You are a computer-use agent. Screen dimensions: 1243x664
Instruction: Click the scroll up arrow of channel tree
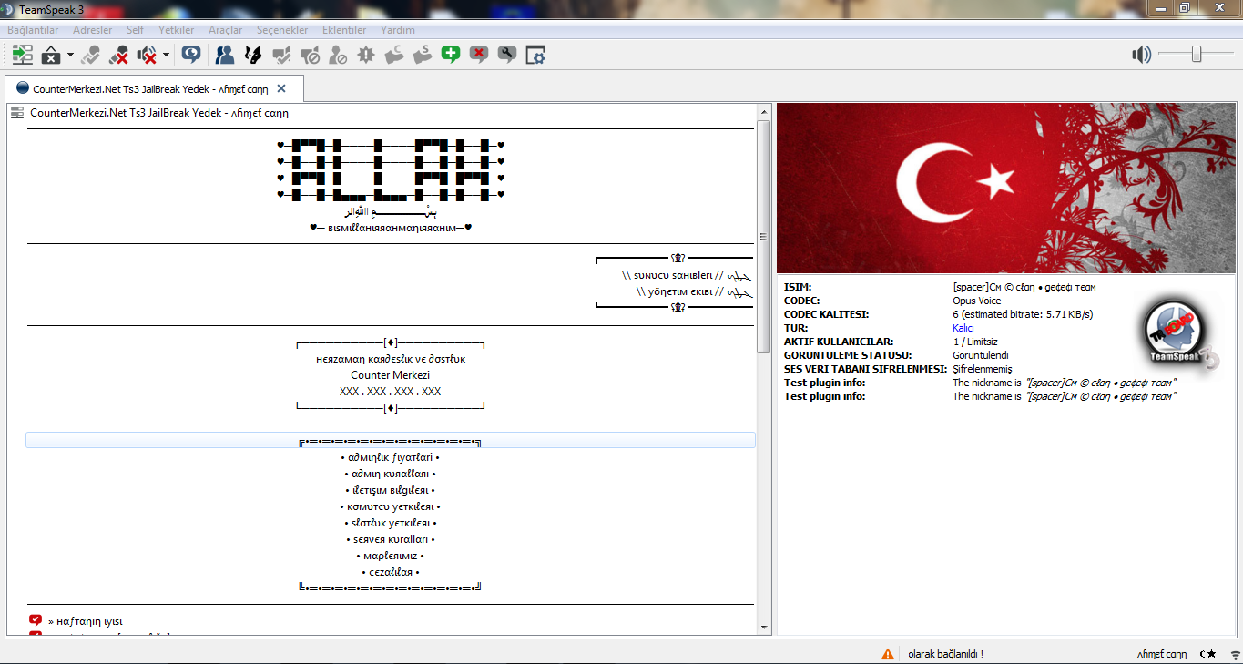point(764,112)
